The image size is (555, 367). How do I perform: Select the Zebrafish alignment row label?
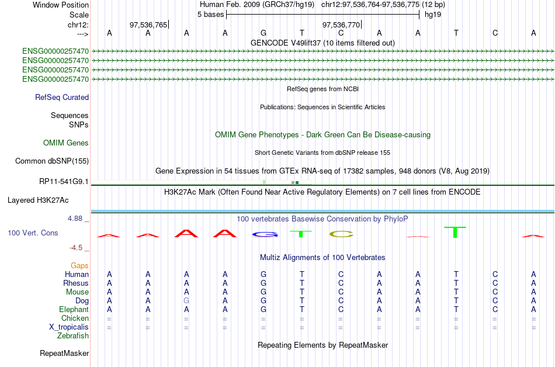click(73, 336)
